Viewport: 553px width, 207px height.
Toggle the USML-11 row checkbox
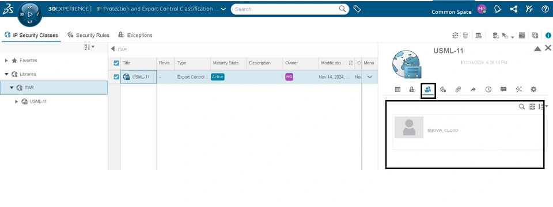coord(116,77)
